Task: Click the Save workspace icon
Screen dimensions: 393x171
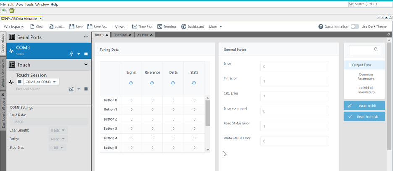Action: coord(72,26)
